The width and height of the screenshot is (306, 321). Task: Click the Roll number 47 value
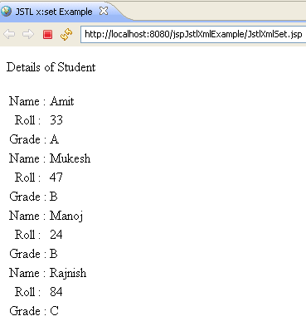point(56,178)
